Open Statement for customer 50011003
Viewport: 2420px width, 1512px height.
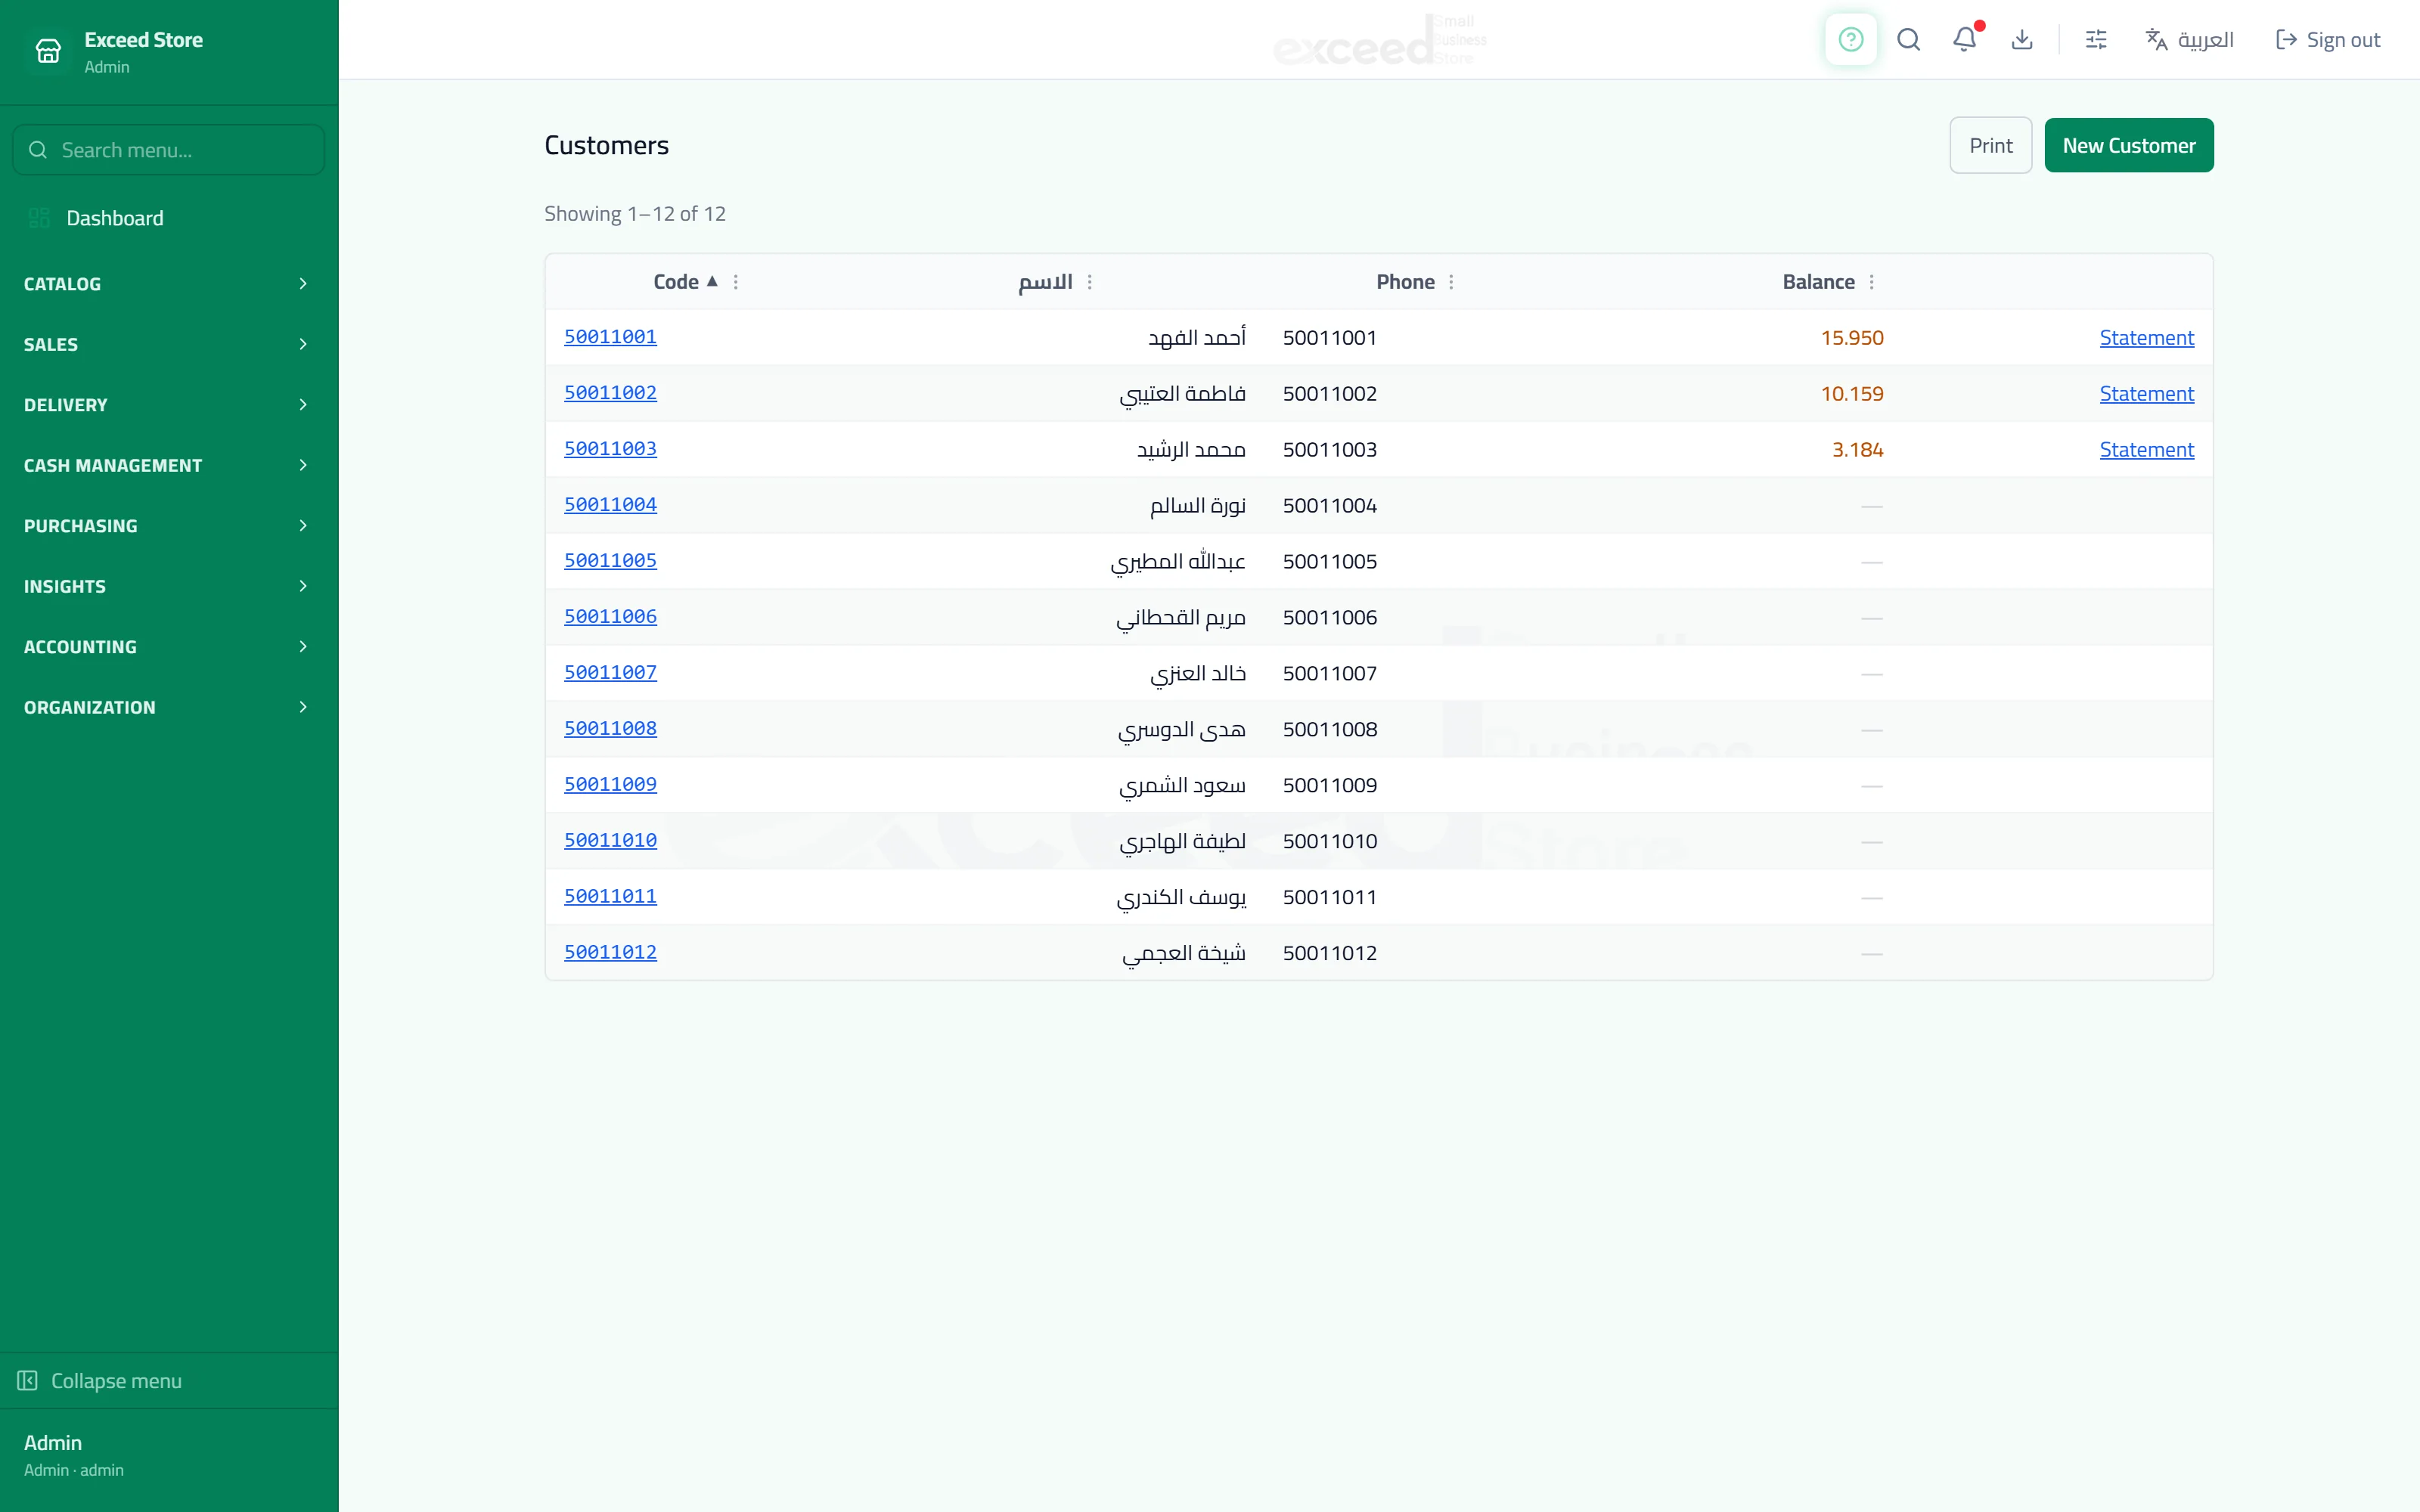coord(2146,450)
